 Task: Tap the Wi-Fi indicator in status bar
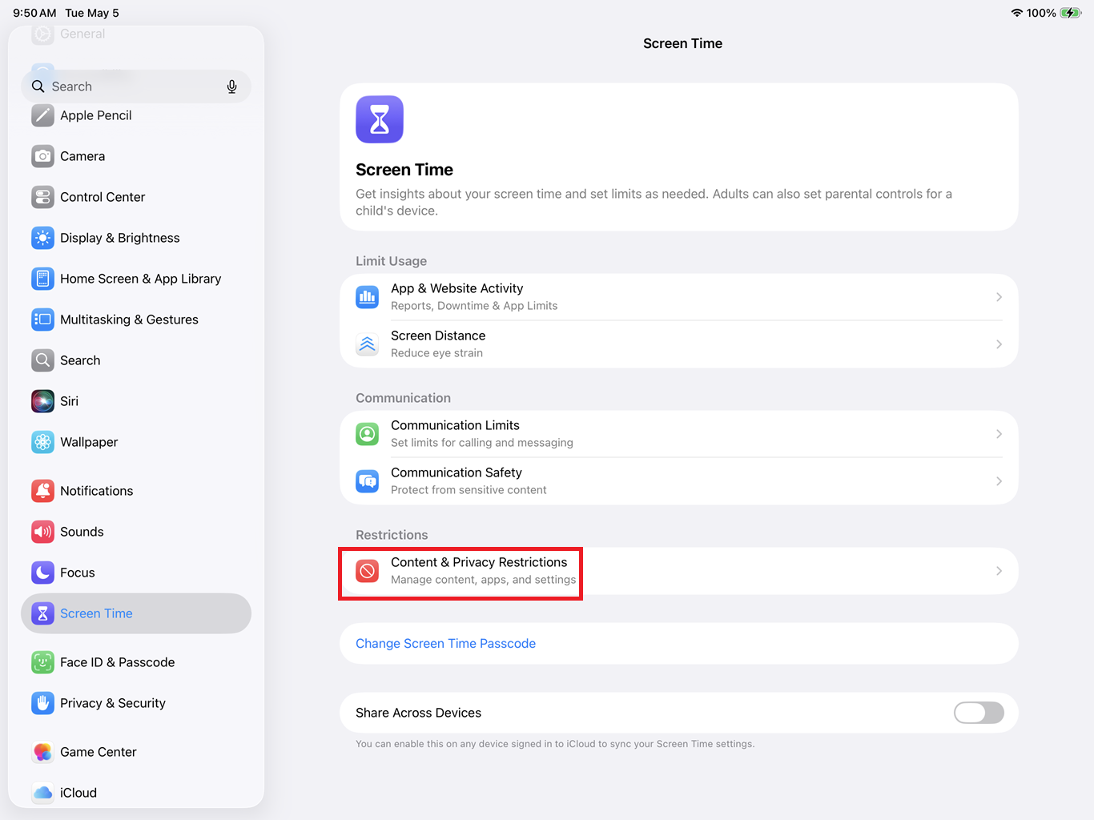tap(1016, 13)
